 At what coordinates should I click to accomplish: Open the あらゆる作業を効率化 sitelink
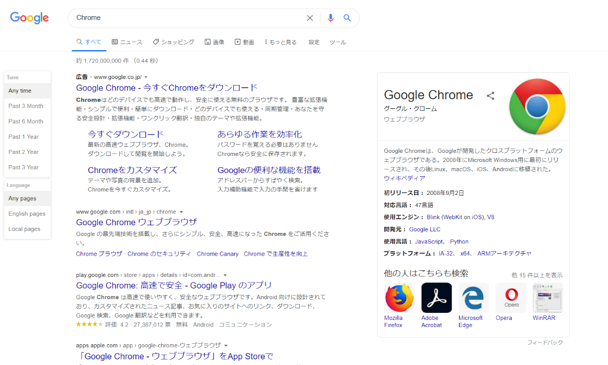click(x=259, y=134)
